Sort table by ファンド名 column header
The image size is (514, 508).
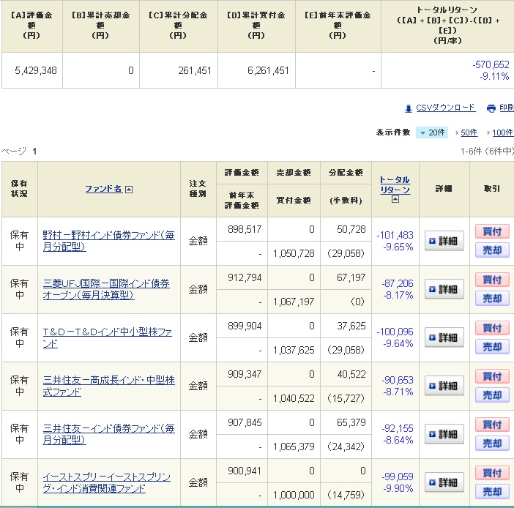pyautogui.click(x=103, y=189)
